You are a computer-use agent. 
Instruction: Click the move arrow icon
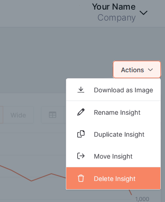pos(81,156)
